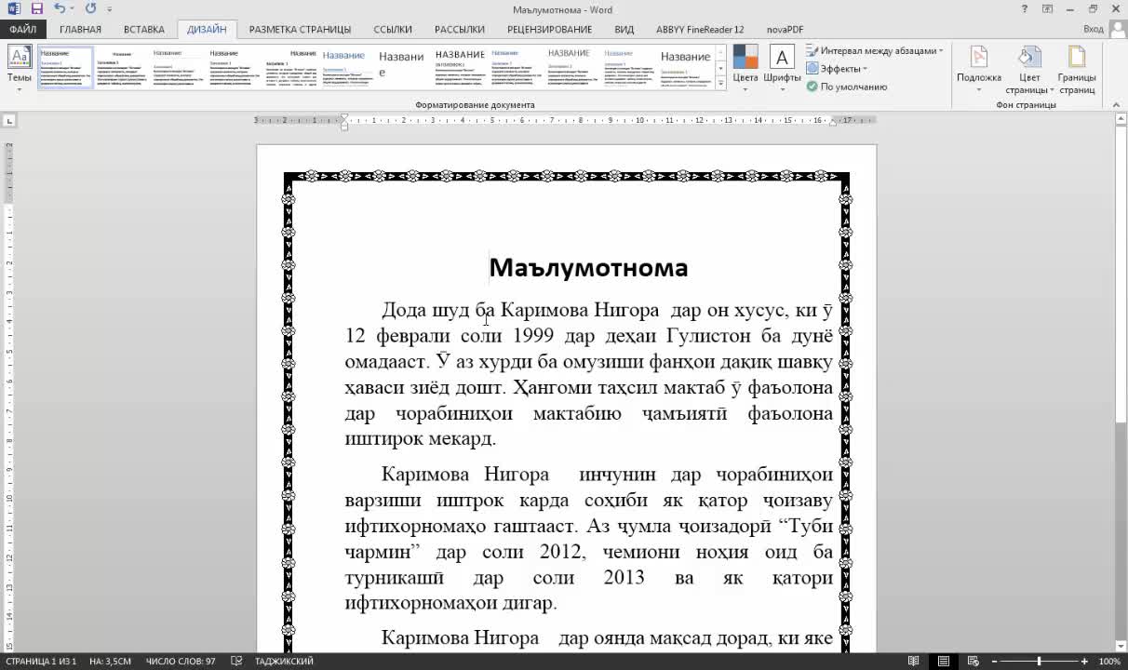Click the tab selector at ruler corner

click(x=9, y=121)
